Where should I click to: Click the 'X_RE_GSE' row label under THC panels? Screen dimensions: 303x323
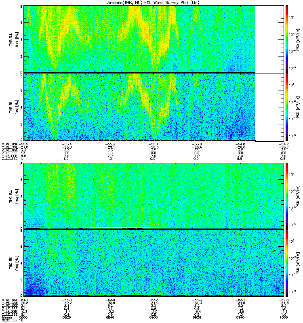click(10, 300)
